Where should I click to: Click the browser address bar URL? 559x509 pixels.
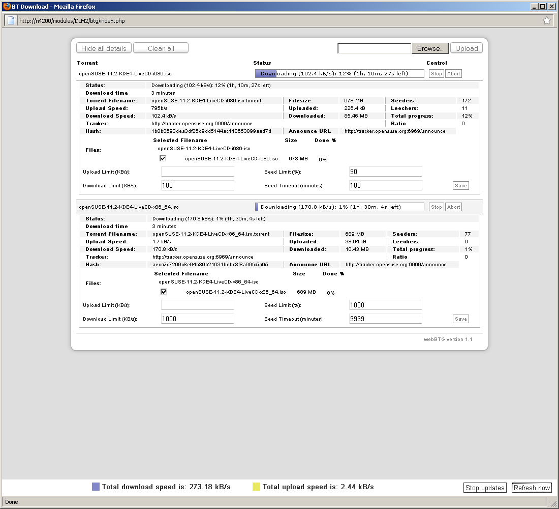click(72, 21)
